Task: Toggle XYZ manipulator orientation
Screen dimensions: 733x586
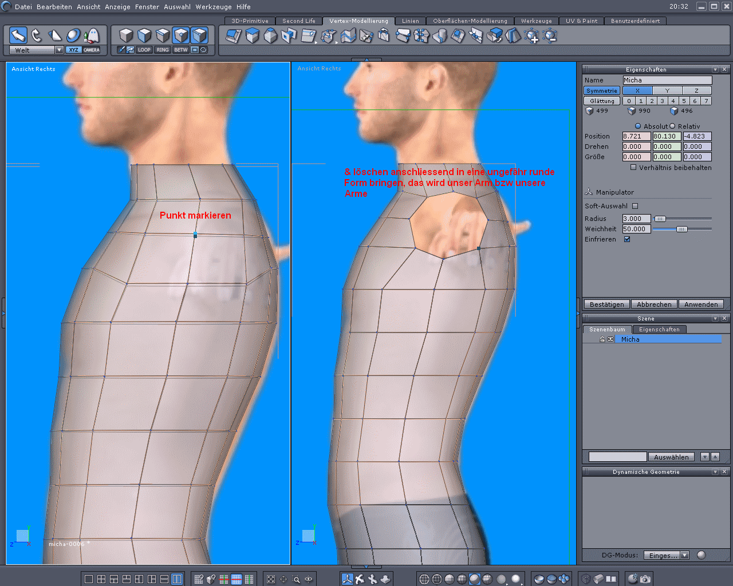Action: (x=73, y=50)
